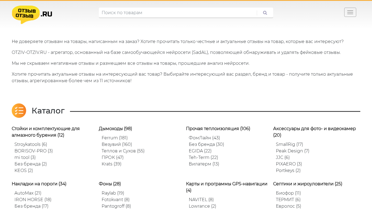
Task: Click the paragraph starting Не доверяете отзывам
Action: pyautogui.click(x=178, y=42)
